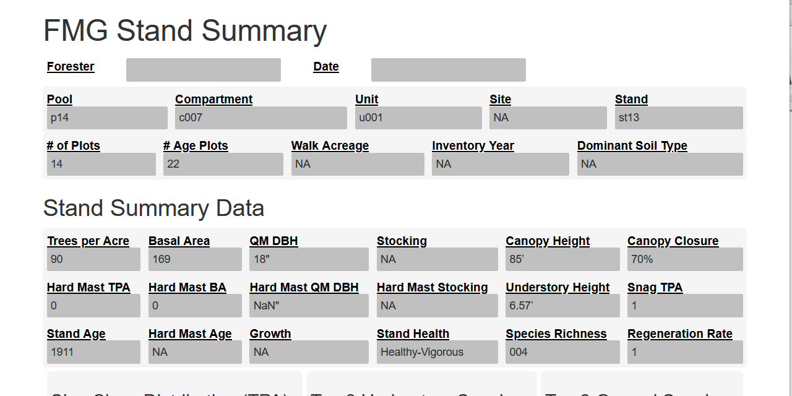Click the # Age Plots field
The image size is (792, 396).
(223, 164)
